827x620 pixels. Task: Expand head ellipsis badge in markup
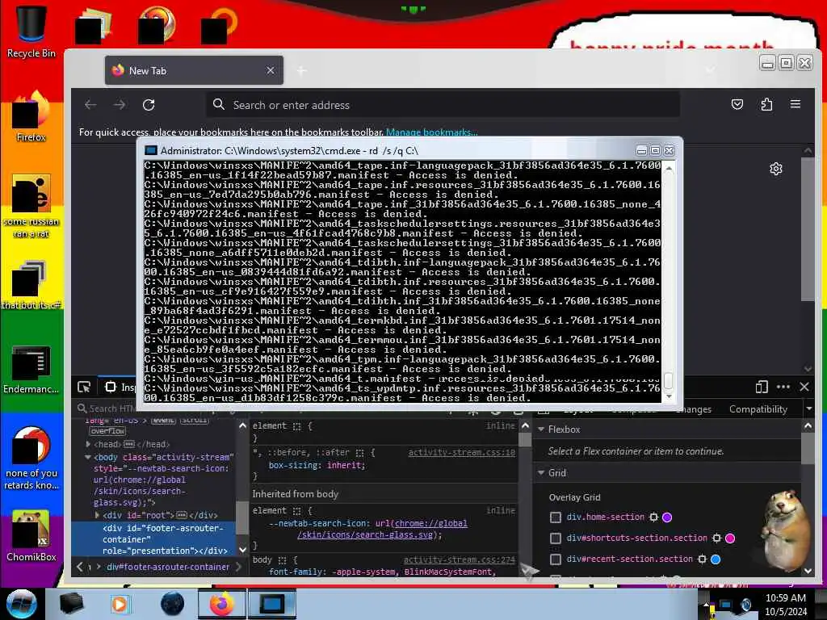[129, 445]
